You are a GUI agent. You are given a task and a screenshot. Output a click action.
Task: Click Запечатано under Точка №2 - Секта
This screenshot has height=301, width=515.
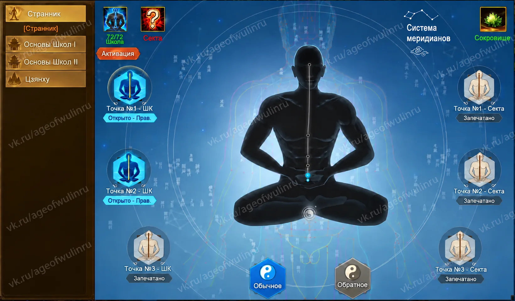[479, 201]
